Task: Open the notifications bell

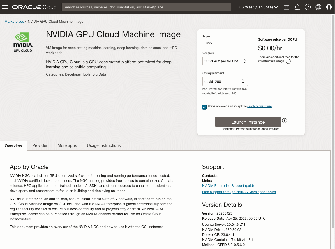Action: click(297, 7)
